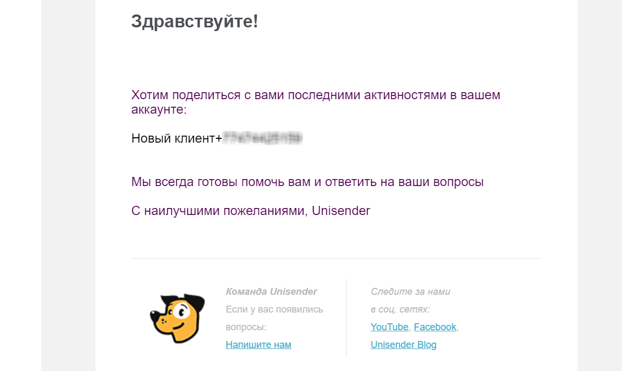Click the в соц. сетях: text

point(400,309)
